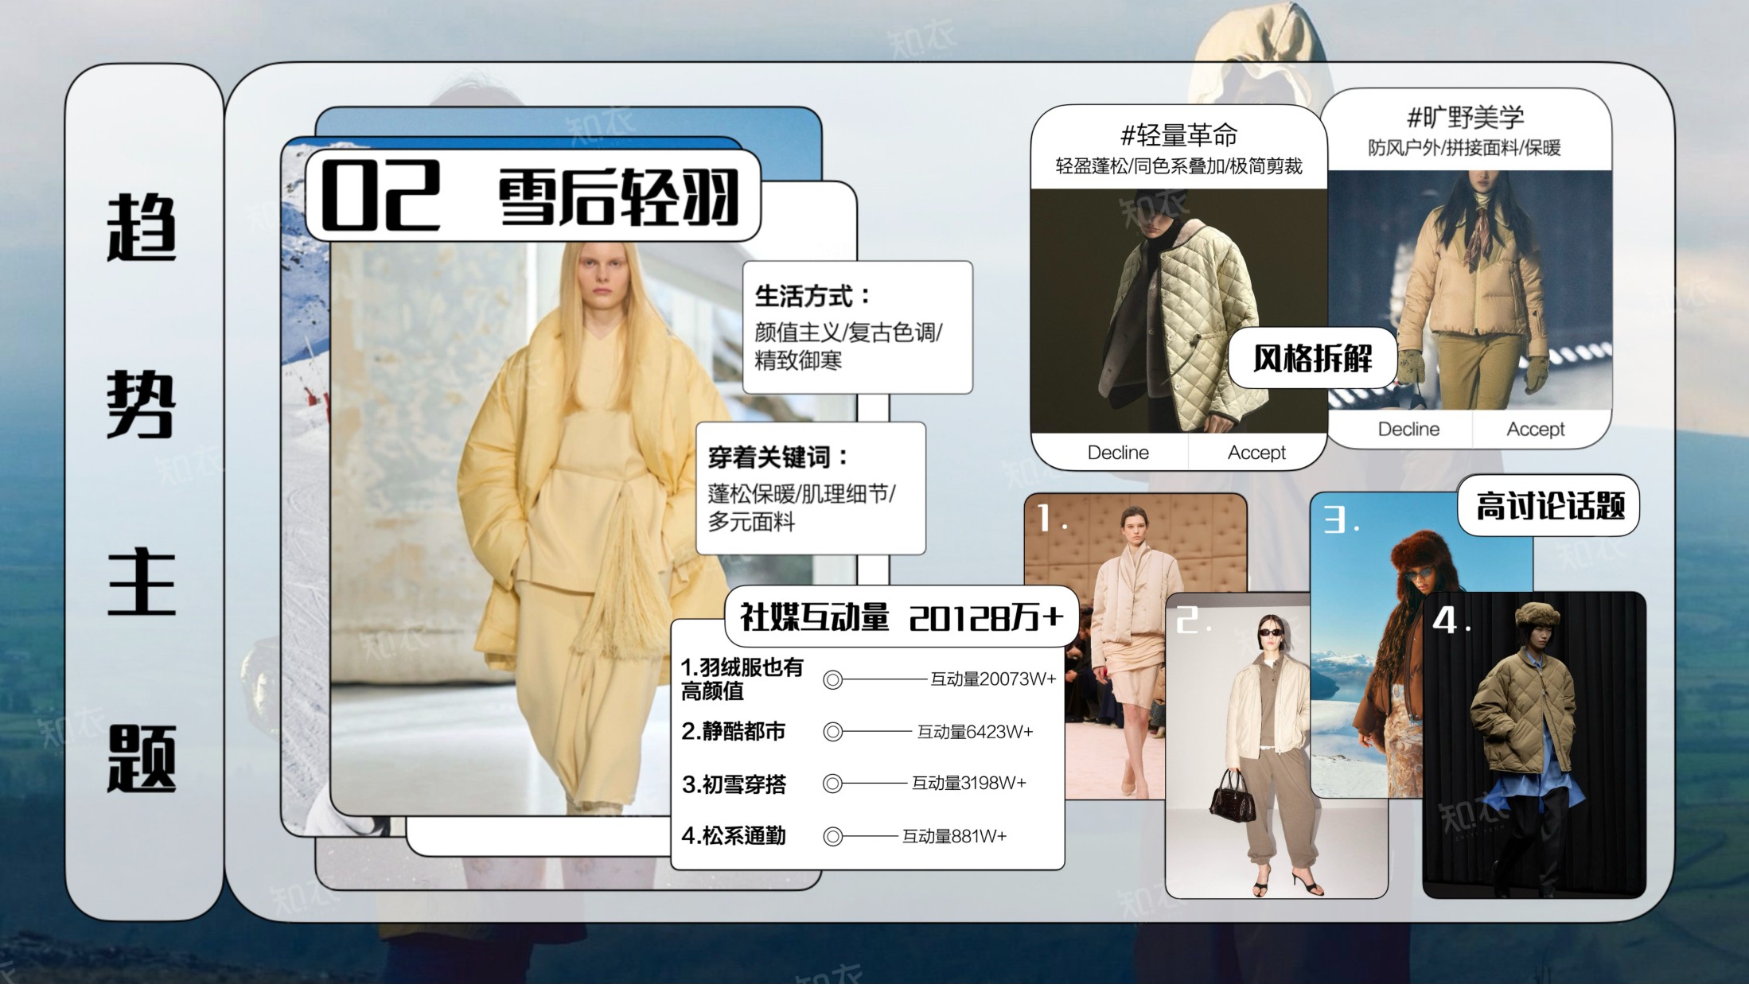Click the 互动量3198W+ value
Screen dimensions: 1749x988
coord(968,784)
